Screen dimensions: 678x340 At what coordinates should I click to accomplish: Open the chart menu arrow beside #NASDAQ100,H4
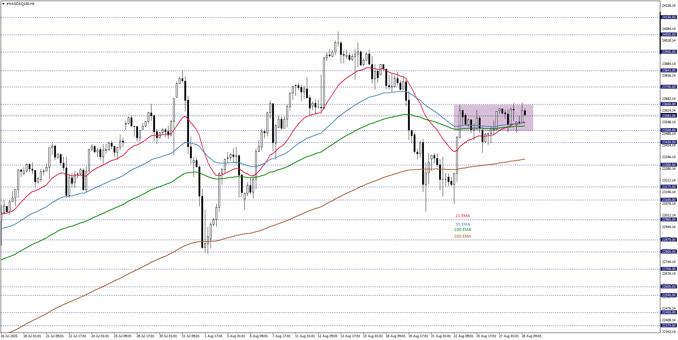click(x=4, y=4)
